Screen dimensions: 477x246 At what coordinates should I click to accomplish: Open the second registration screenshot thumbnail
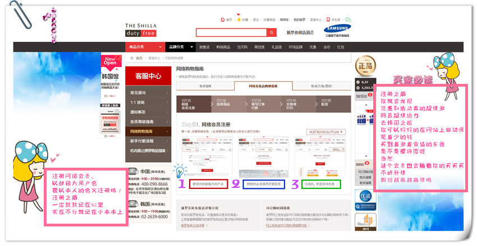coord(263,157)
